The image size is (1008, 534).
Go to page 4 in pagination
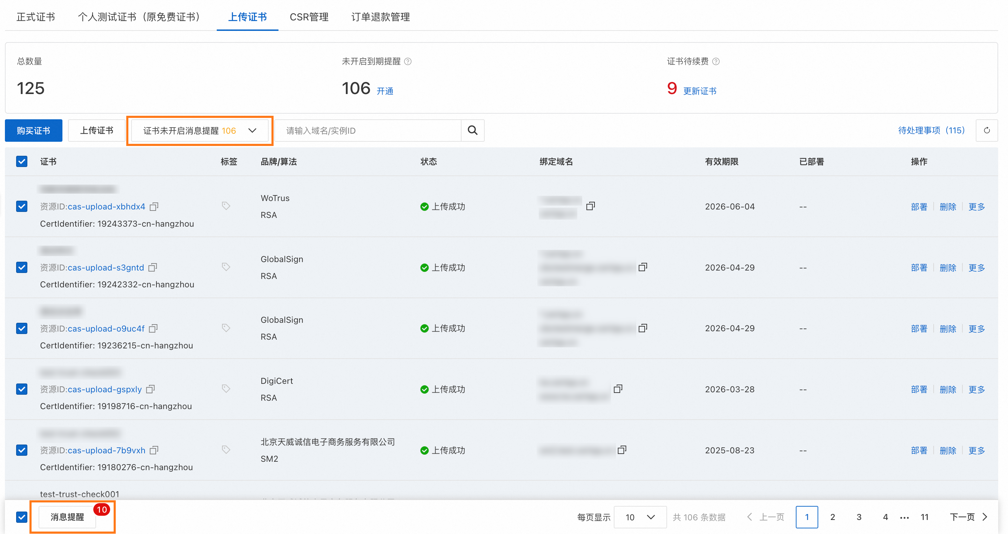886,517
